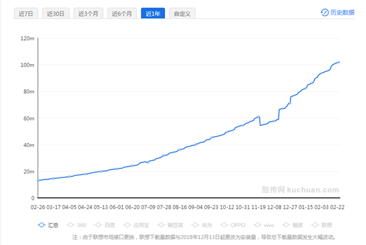Enable the vivo legend series

[264, 225]
